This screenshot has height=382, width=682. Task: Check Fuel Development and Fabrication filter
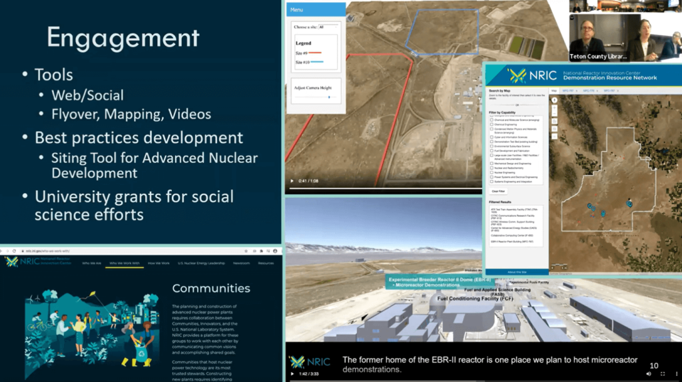[x=492, y=151]
